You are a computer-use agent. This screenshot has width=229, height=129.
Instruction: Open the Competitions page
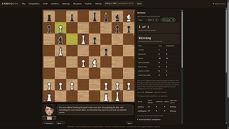click(34, 4)
